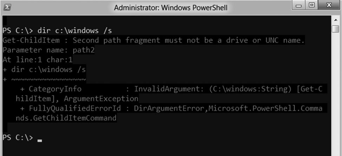This screenshot has width=342, height=156.
Task: Click the "At line:1 char:1" text
Action: [38, 60]
